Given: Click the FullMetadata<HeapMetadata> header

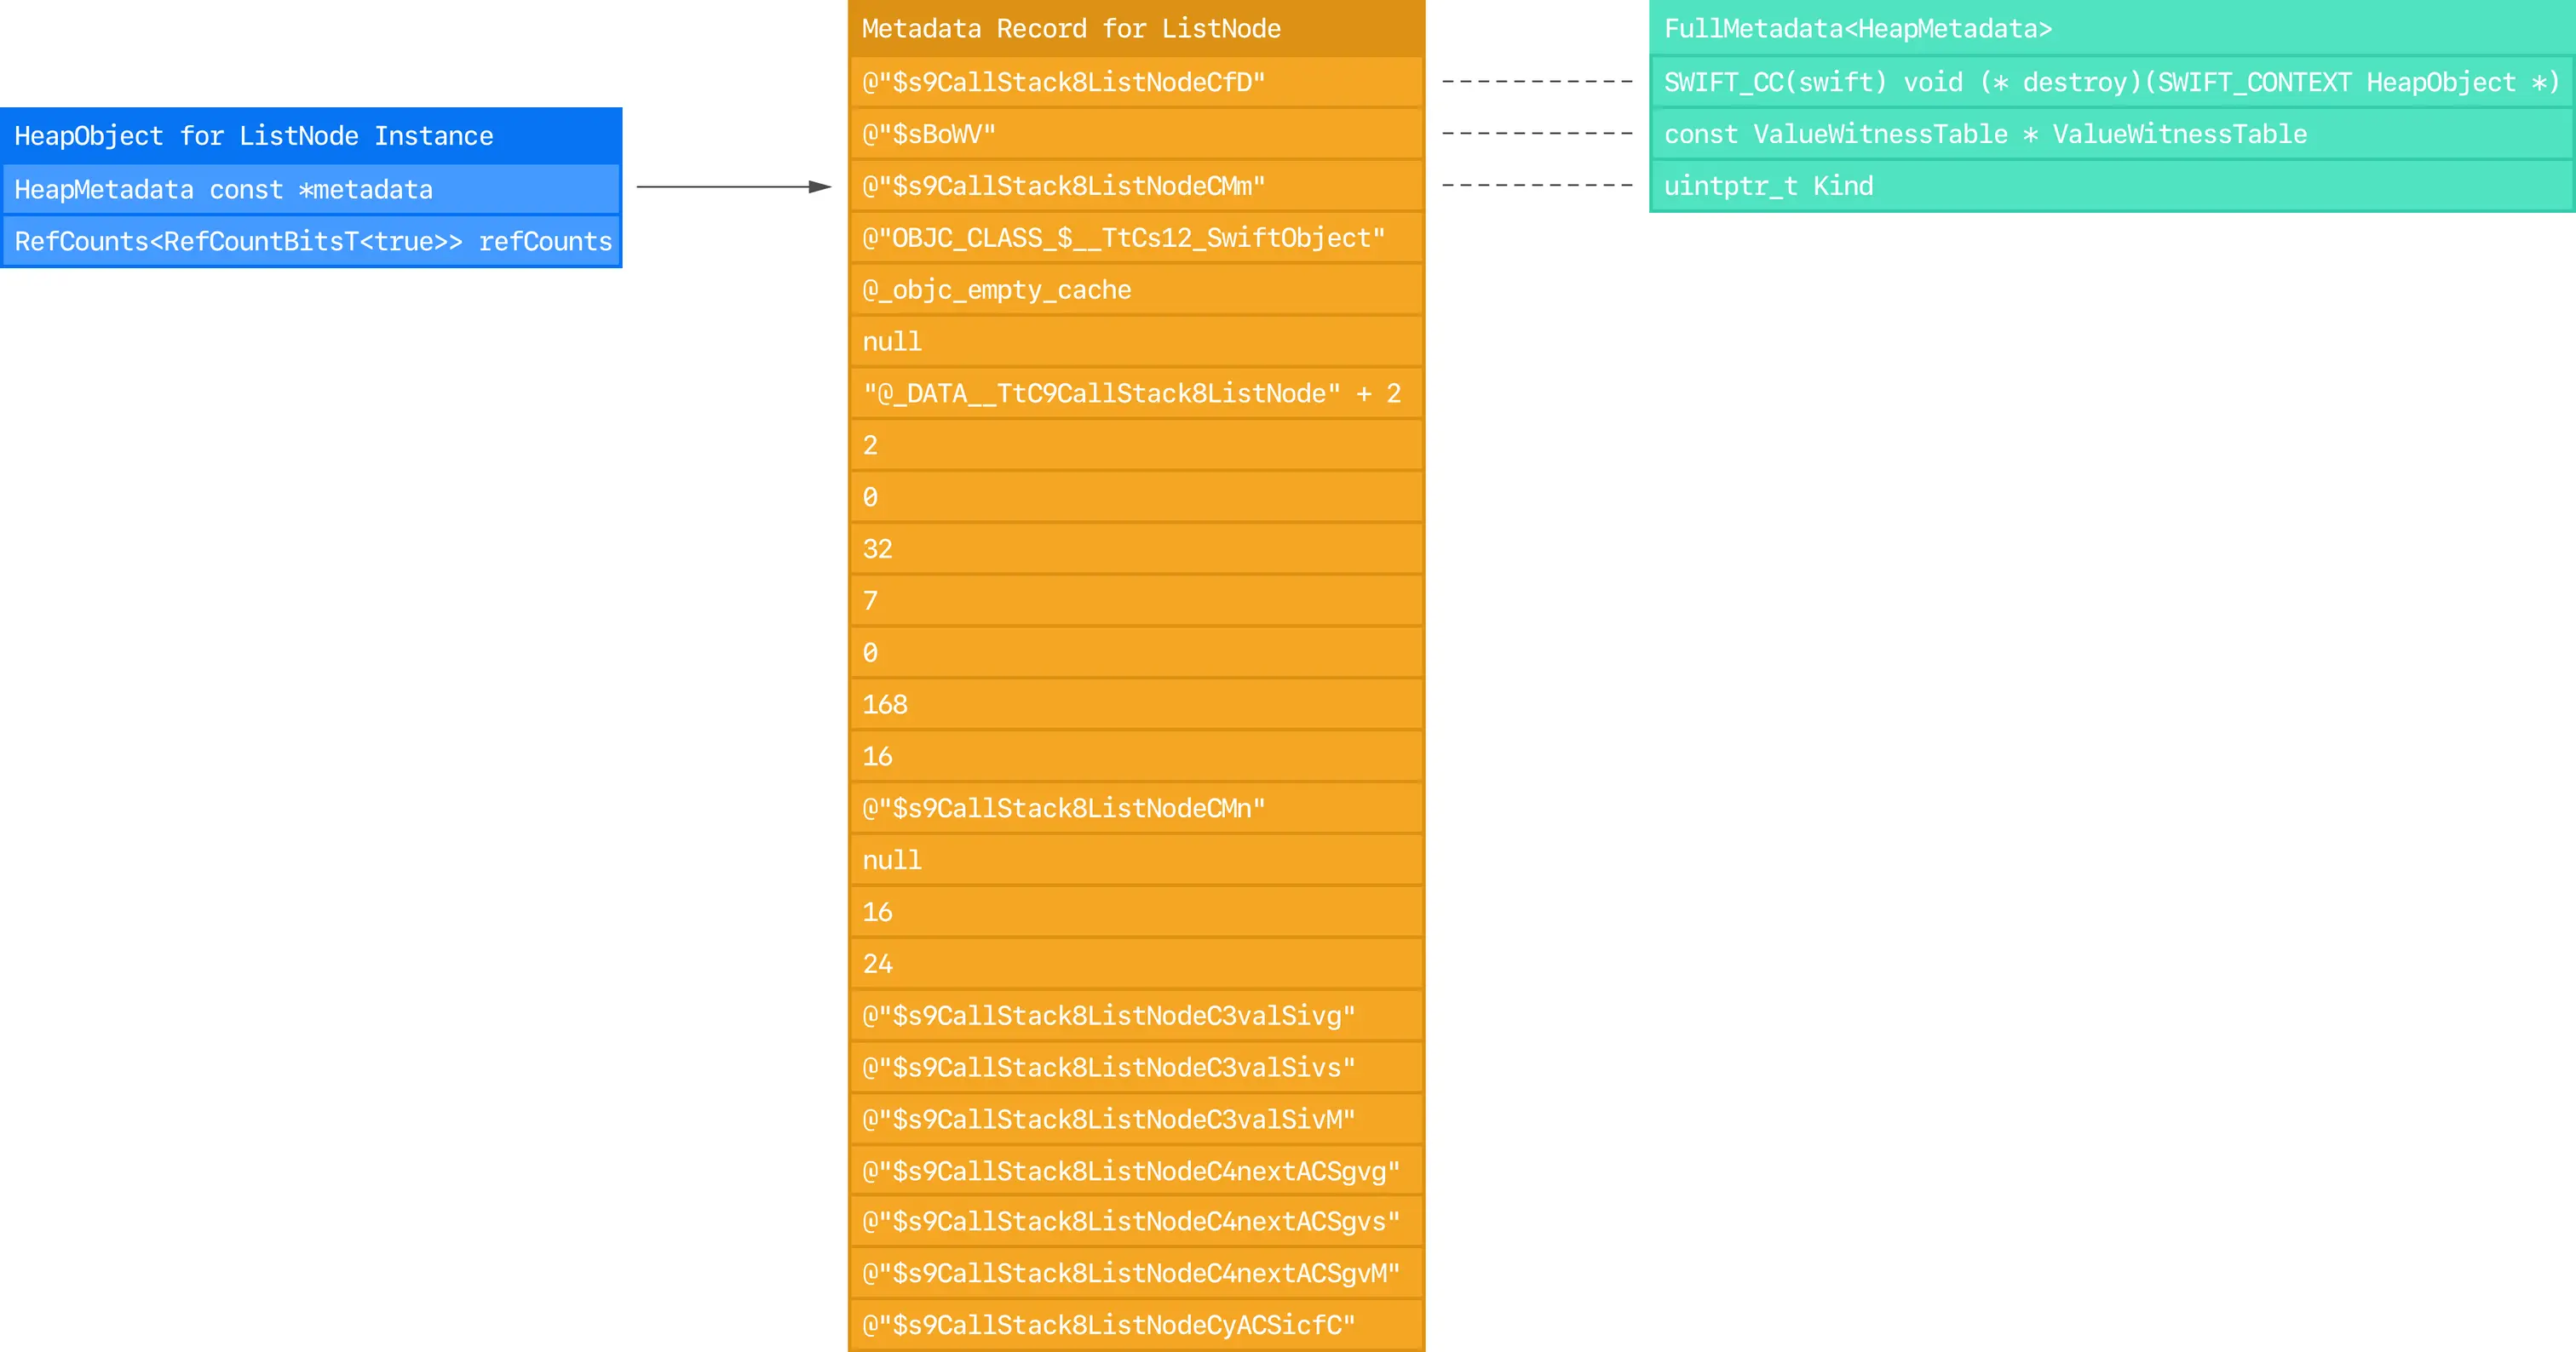Looking at the screenshot, I should (2110, 28).
